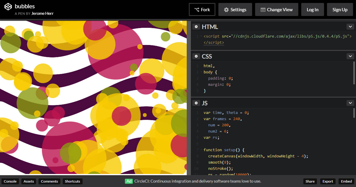Open the Assets panel

point(29,181)
